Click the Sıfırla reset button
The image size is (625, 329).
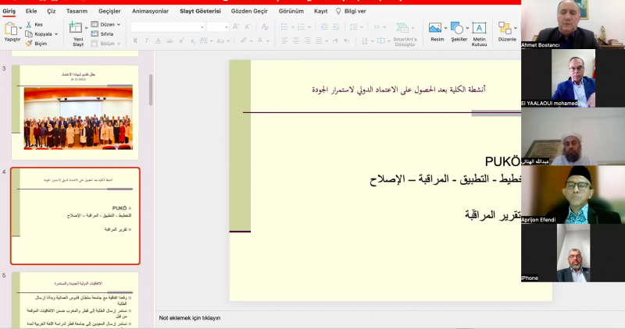(107, 34)
